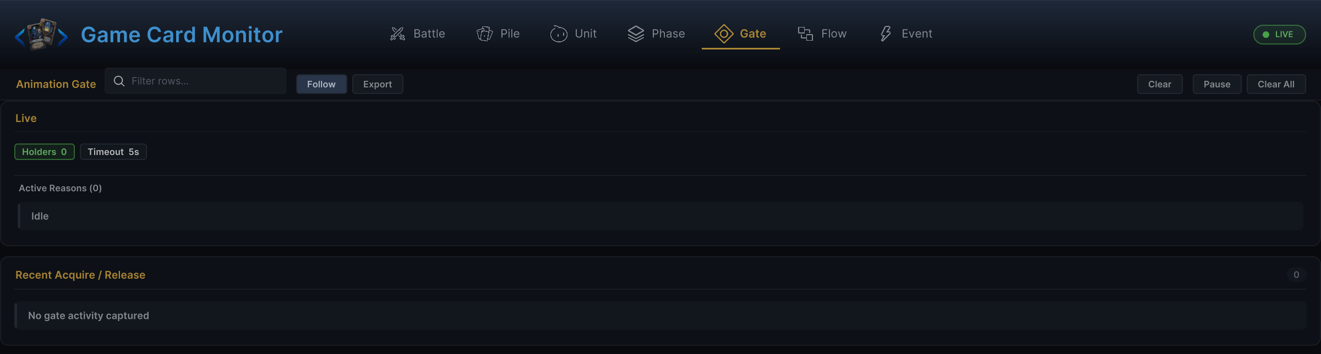The width and height of the screenshot is (1321, 354).
Task: Click the Game Card Monitor logo
Action: click(41, 35)
